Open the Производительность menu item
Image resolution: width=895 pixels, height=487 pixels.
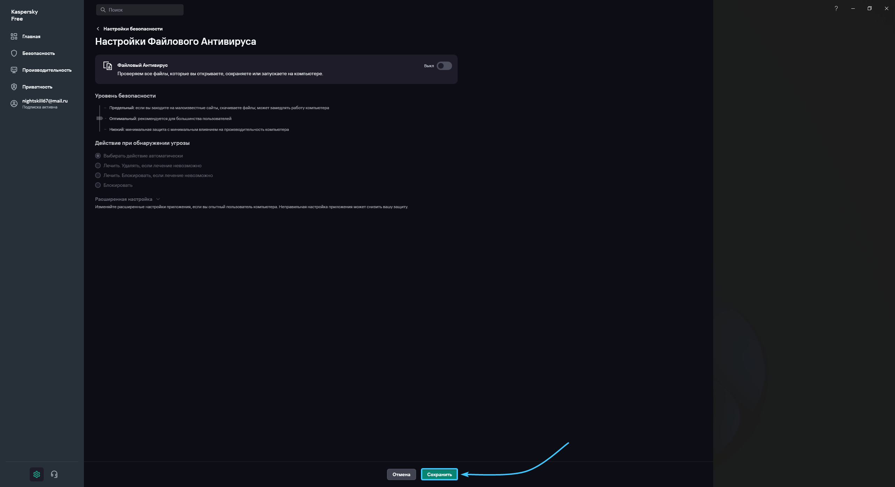(x=47, y=70)
